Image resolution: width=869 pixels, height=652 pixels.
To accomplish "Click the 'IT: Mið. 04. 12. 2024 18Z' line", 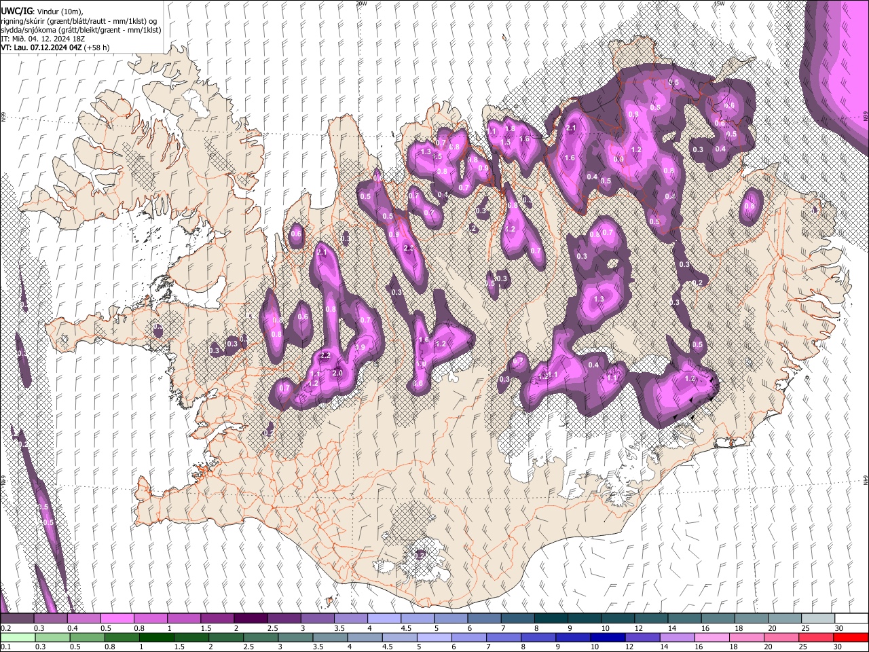I will click(43, 39).
